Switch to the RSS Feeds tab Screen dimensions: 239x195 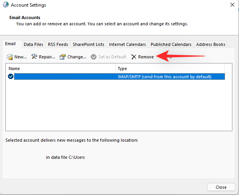(x=58, y=44)
